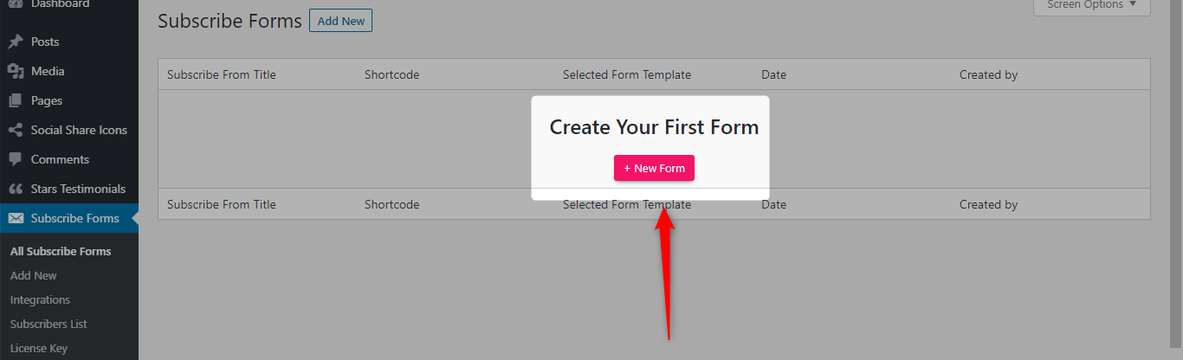The width and height of the screenshot is (1183, 360).
Task: Click the pink + New Form button
Action: pyautogui.click(x=654, y=168)
